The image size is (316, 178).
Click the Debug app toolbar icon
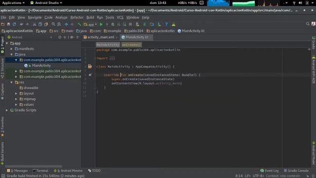point(113,24)
